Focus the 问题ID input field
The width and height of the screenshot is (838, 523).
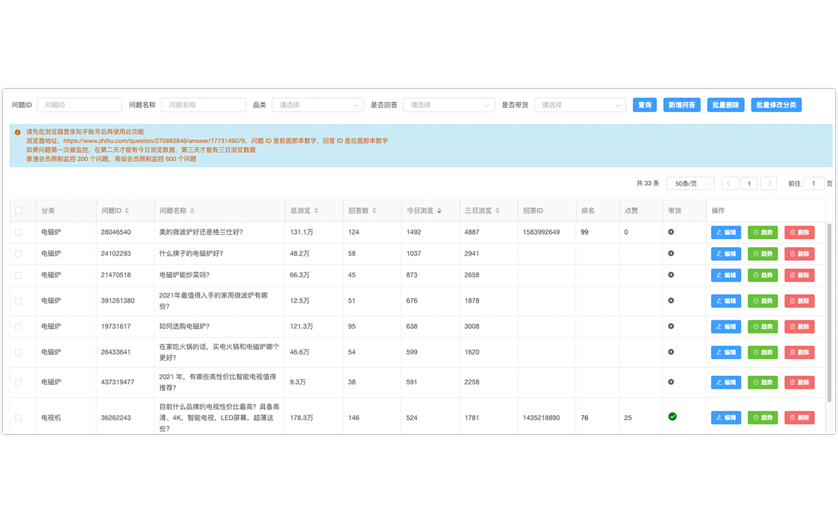(80, 105)
